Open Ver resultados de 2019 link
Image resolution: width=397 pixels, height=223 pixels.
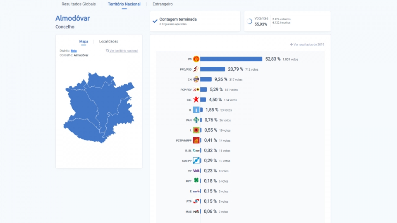[x=307, y=45]
